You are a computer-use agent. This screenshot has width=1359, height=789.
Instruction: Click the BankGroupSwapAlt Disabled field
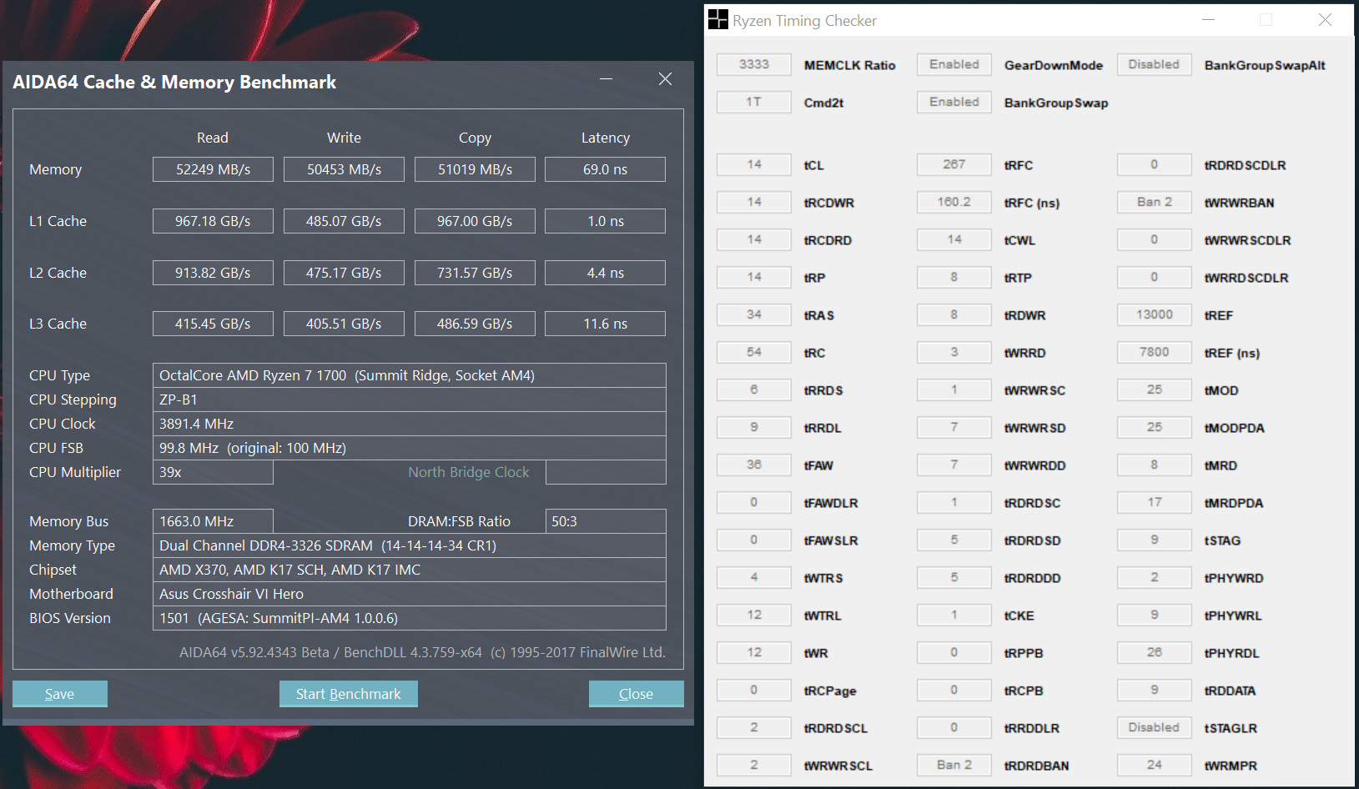click(x=1155, y=64)
